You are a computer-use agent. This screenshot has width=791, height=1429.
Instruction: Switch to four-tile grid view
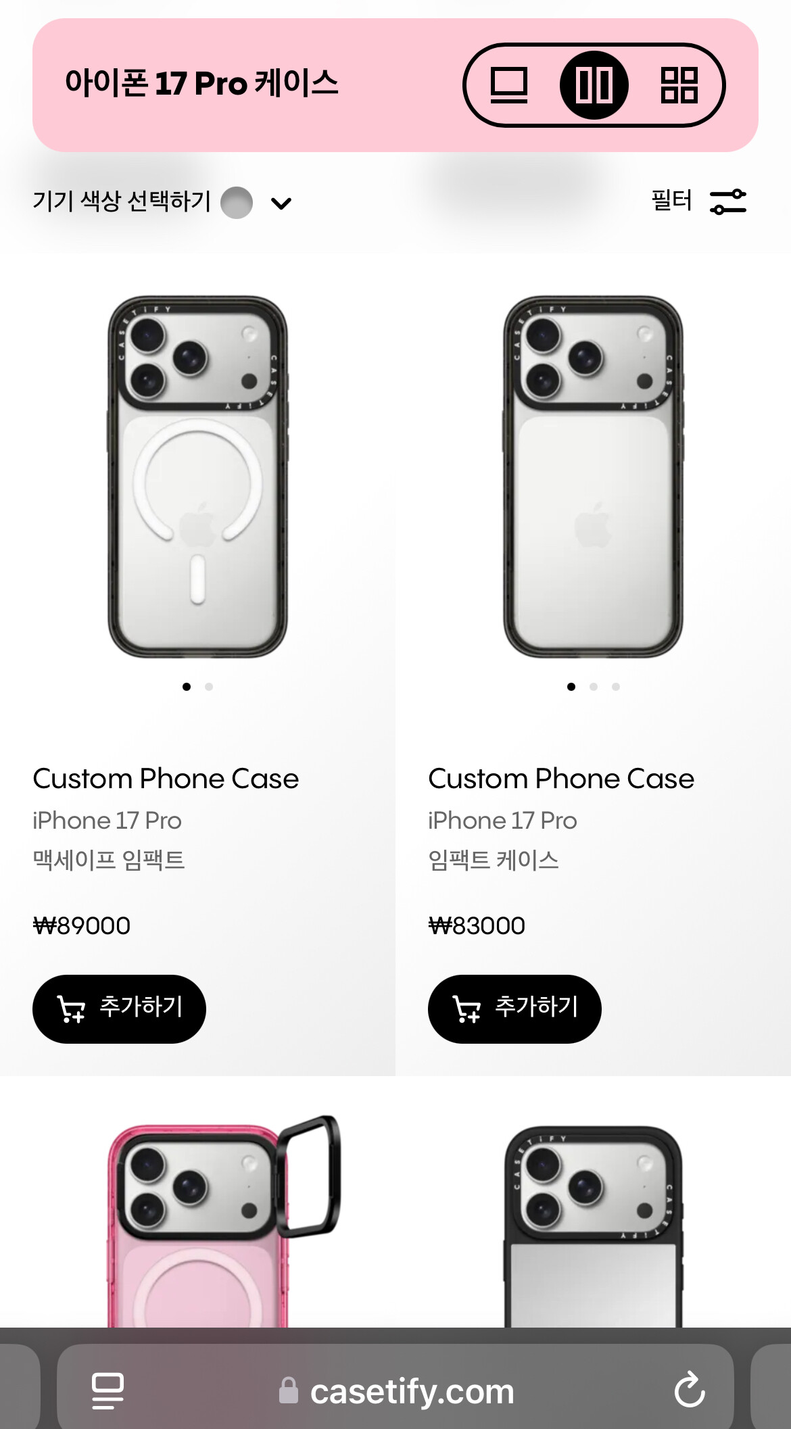679,85
